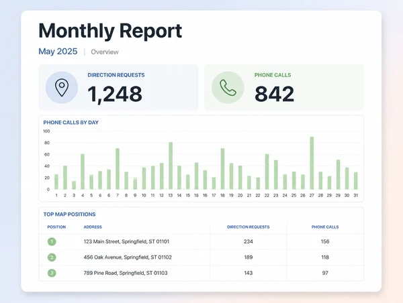The image size is (403, 303).
Task: Click the Direction Requests table column header
Action: coord(249,227)
